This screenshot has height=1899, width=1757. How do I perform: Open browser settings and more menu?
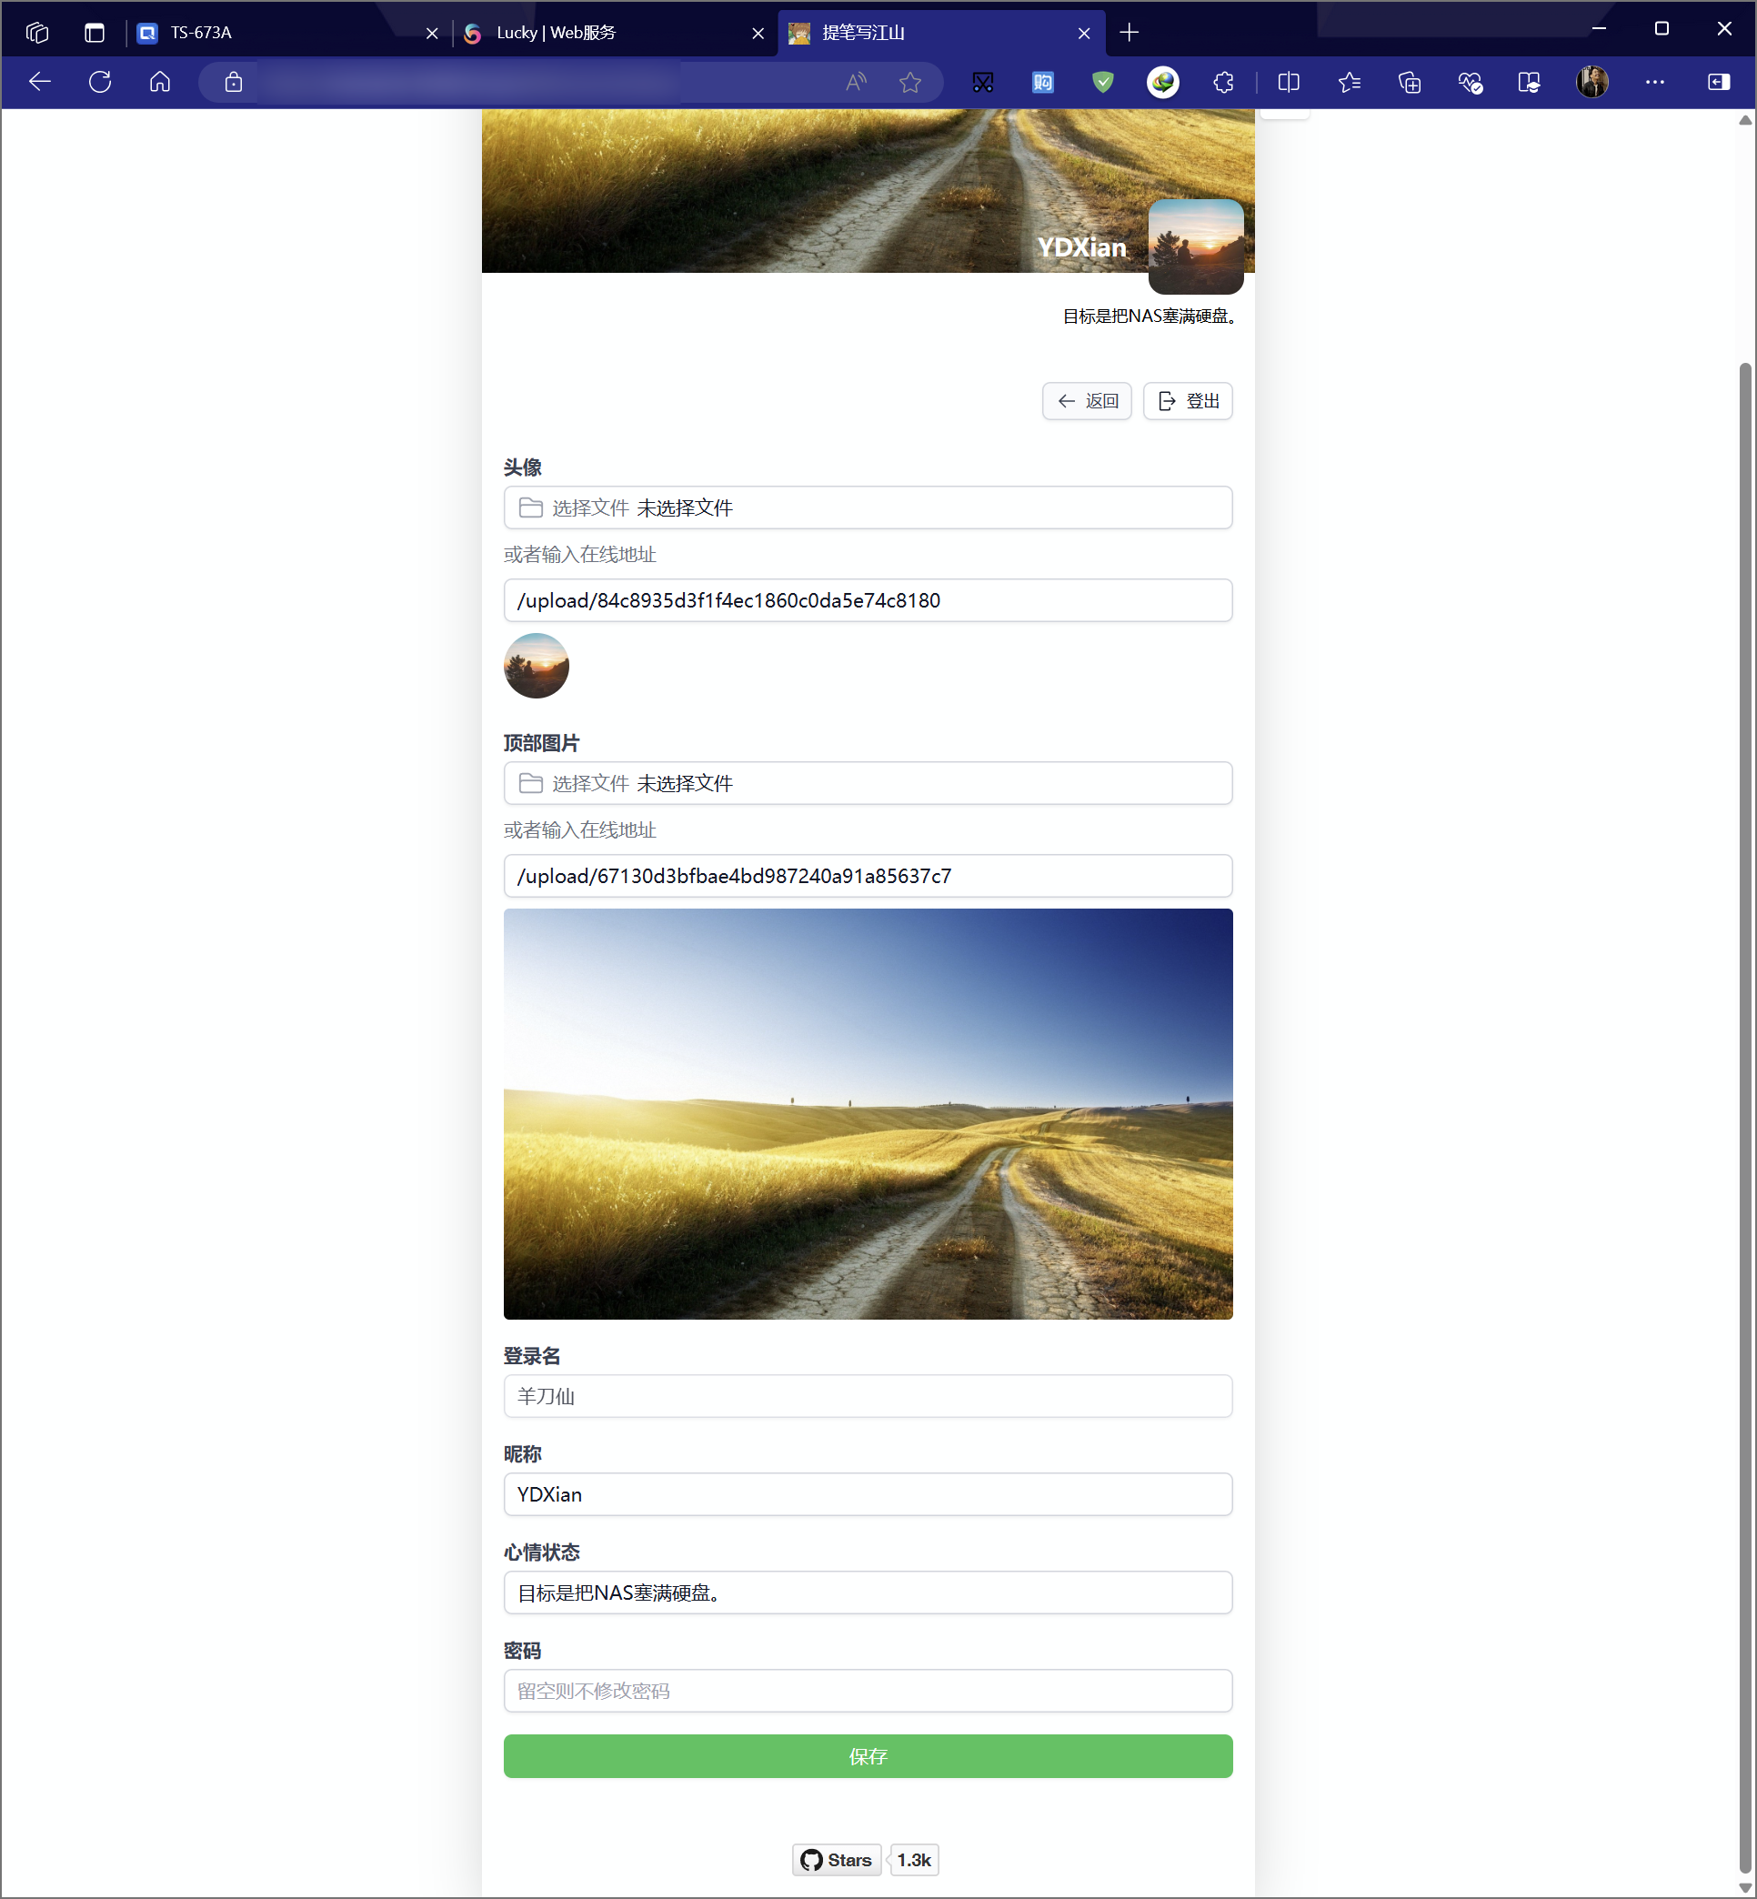click(1654, 83)
